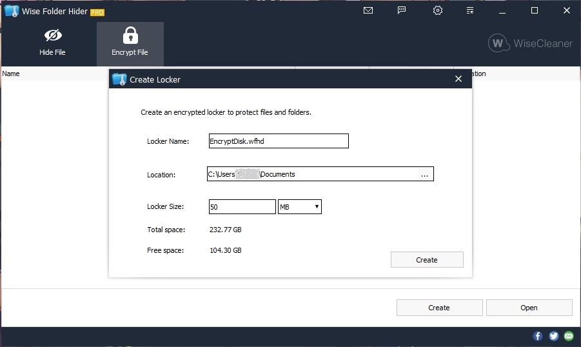Click the Name column header
The height and width of the screenshot is (347, 581).
[x=11, y=74]
